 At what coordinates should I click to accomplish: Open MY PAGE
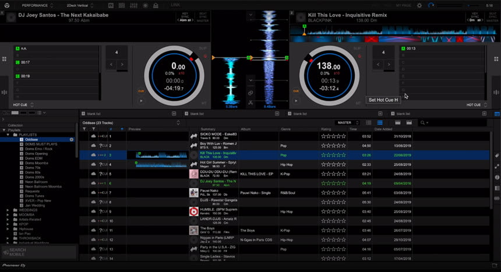click(x=404, y=5)
